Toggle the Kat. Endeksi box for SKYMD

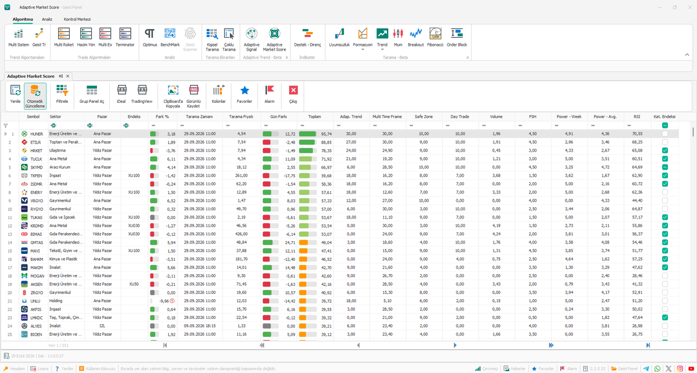coord(664,167)
